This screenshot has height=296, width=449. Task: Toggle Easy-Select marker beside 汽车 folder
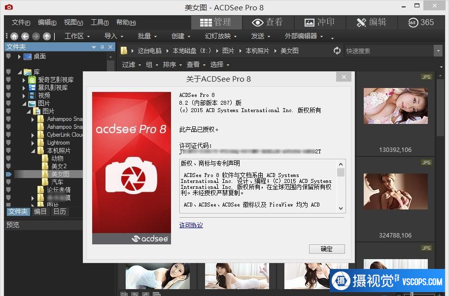point(8,182)
